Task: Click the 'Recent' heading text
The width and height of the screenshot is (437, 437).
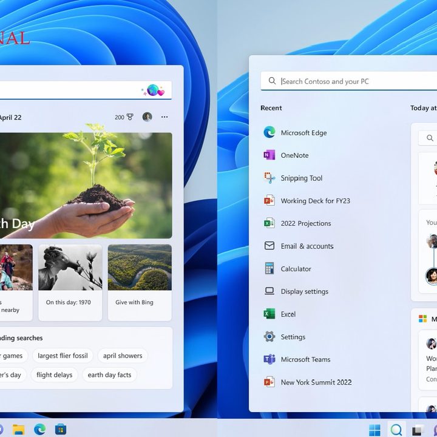Action: tap(271, 108)
